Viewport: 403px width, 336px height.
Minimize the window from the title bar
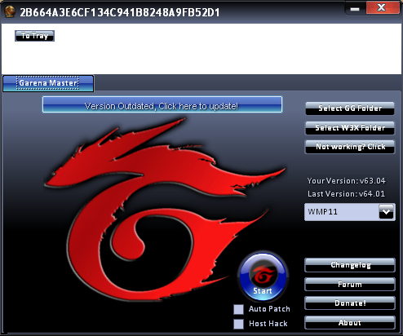click(x=355, y=9)
